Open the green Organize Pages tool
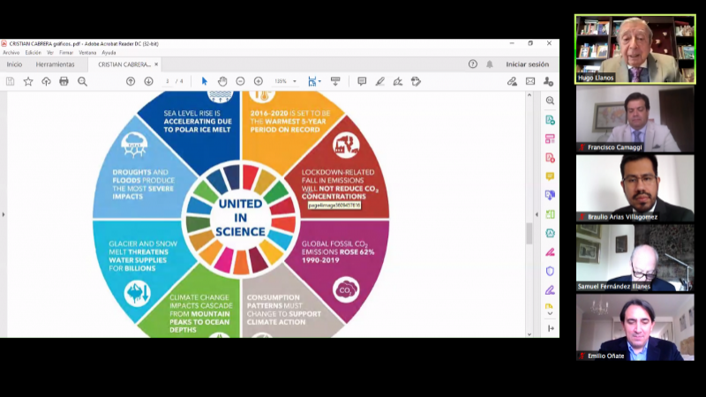 (x=550, y=214)
